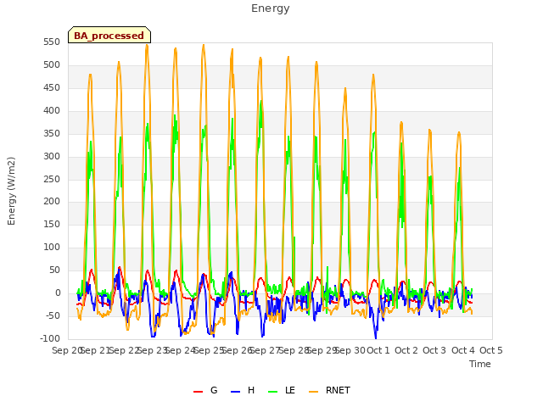
Task: Click the BA_processed annotation label
Action: coord(109,35)
